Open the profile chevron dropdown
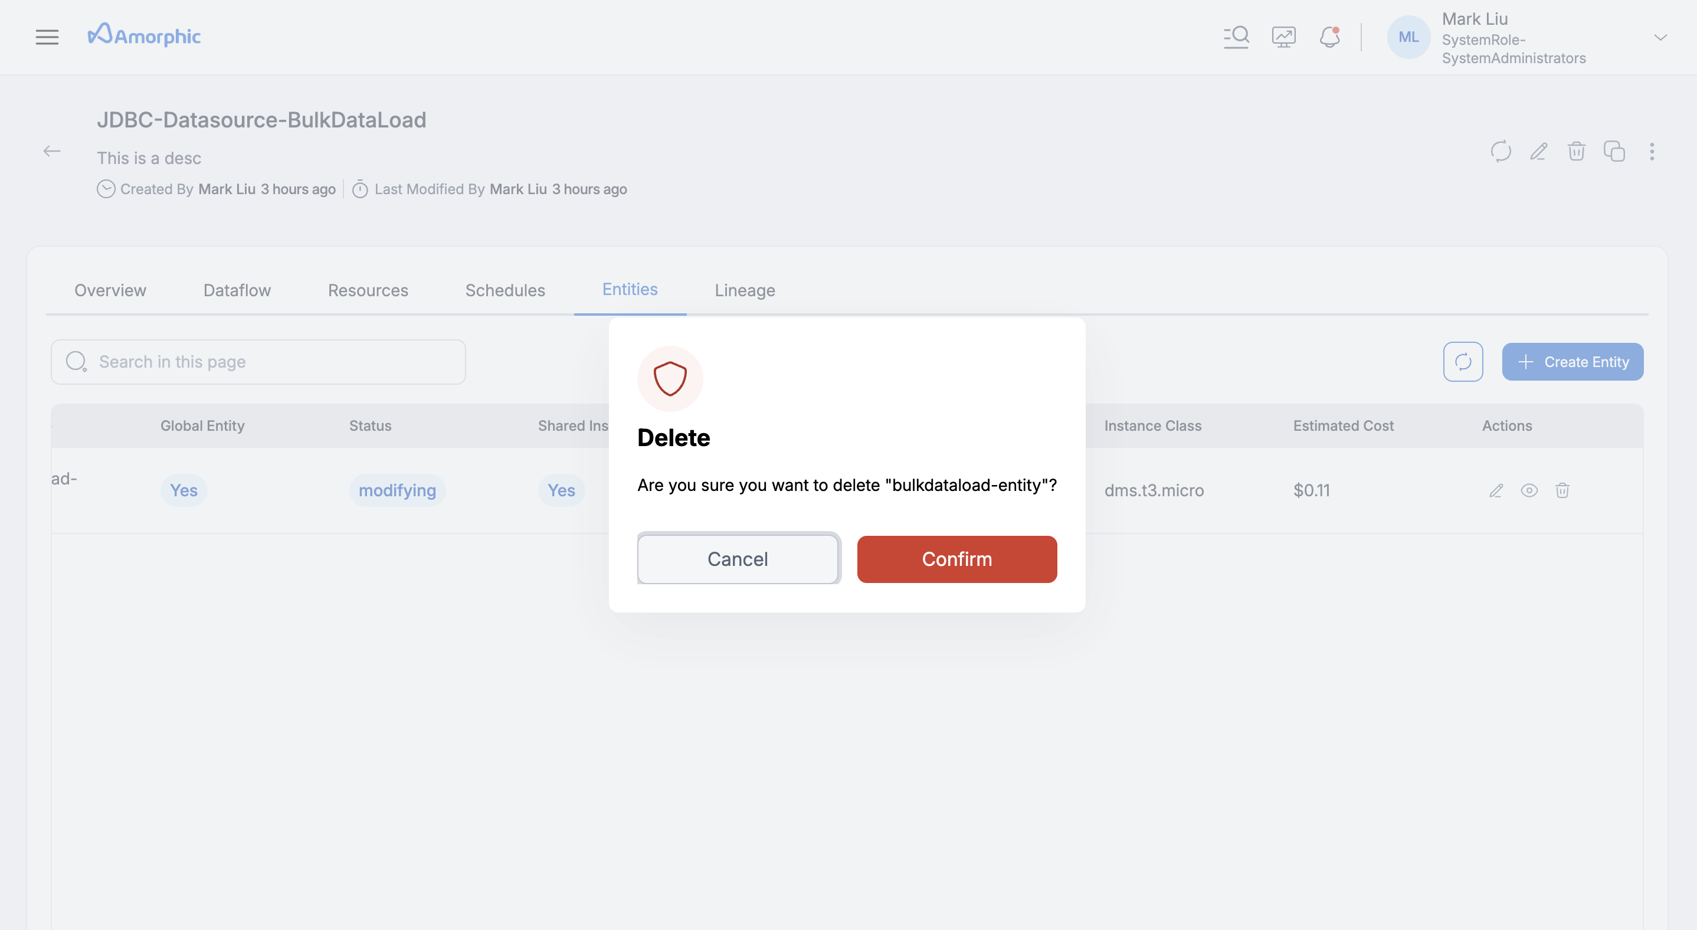The height and width of the screenshot is (930, 1697). pos(1661,38)
